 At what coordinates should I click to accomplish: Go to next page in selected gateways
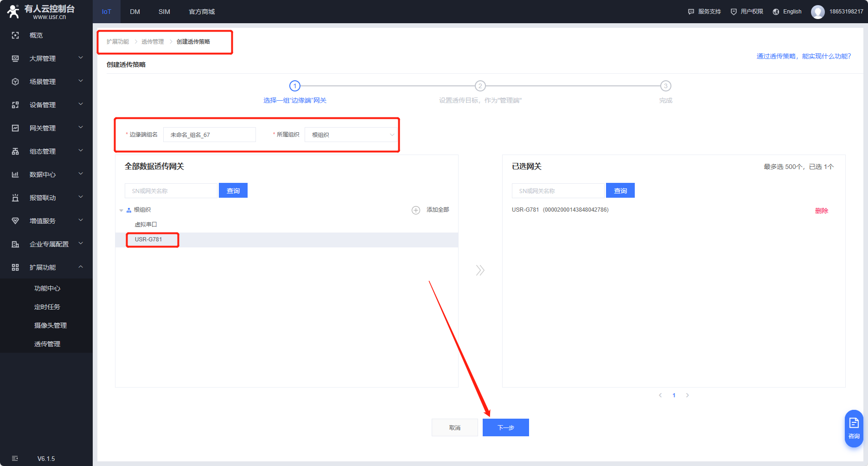[687, 395]
